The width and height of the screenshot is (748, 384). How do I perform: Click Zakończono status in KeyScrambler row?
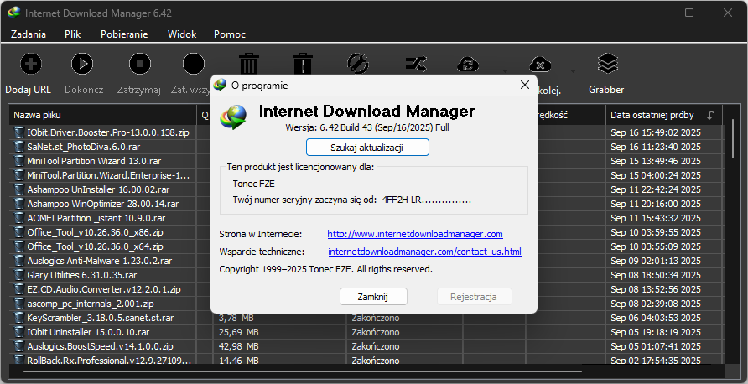[376, 318]
